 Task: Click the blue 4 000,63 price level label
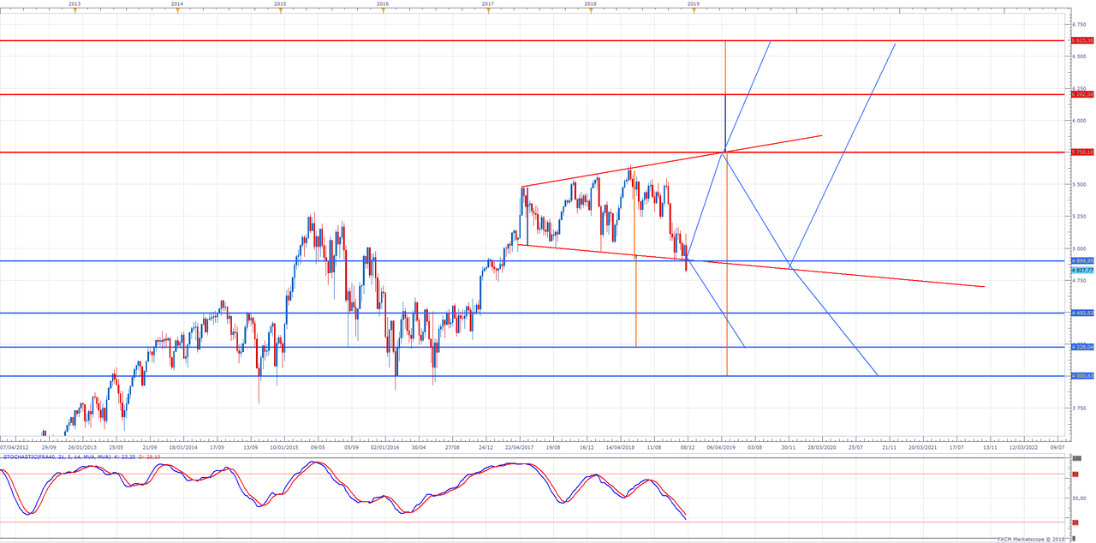[1082, 376]
